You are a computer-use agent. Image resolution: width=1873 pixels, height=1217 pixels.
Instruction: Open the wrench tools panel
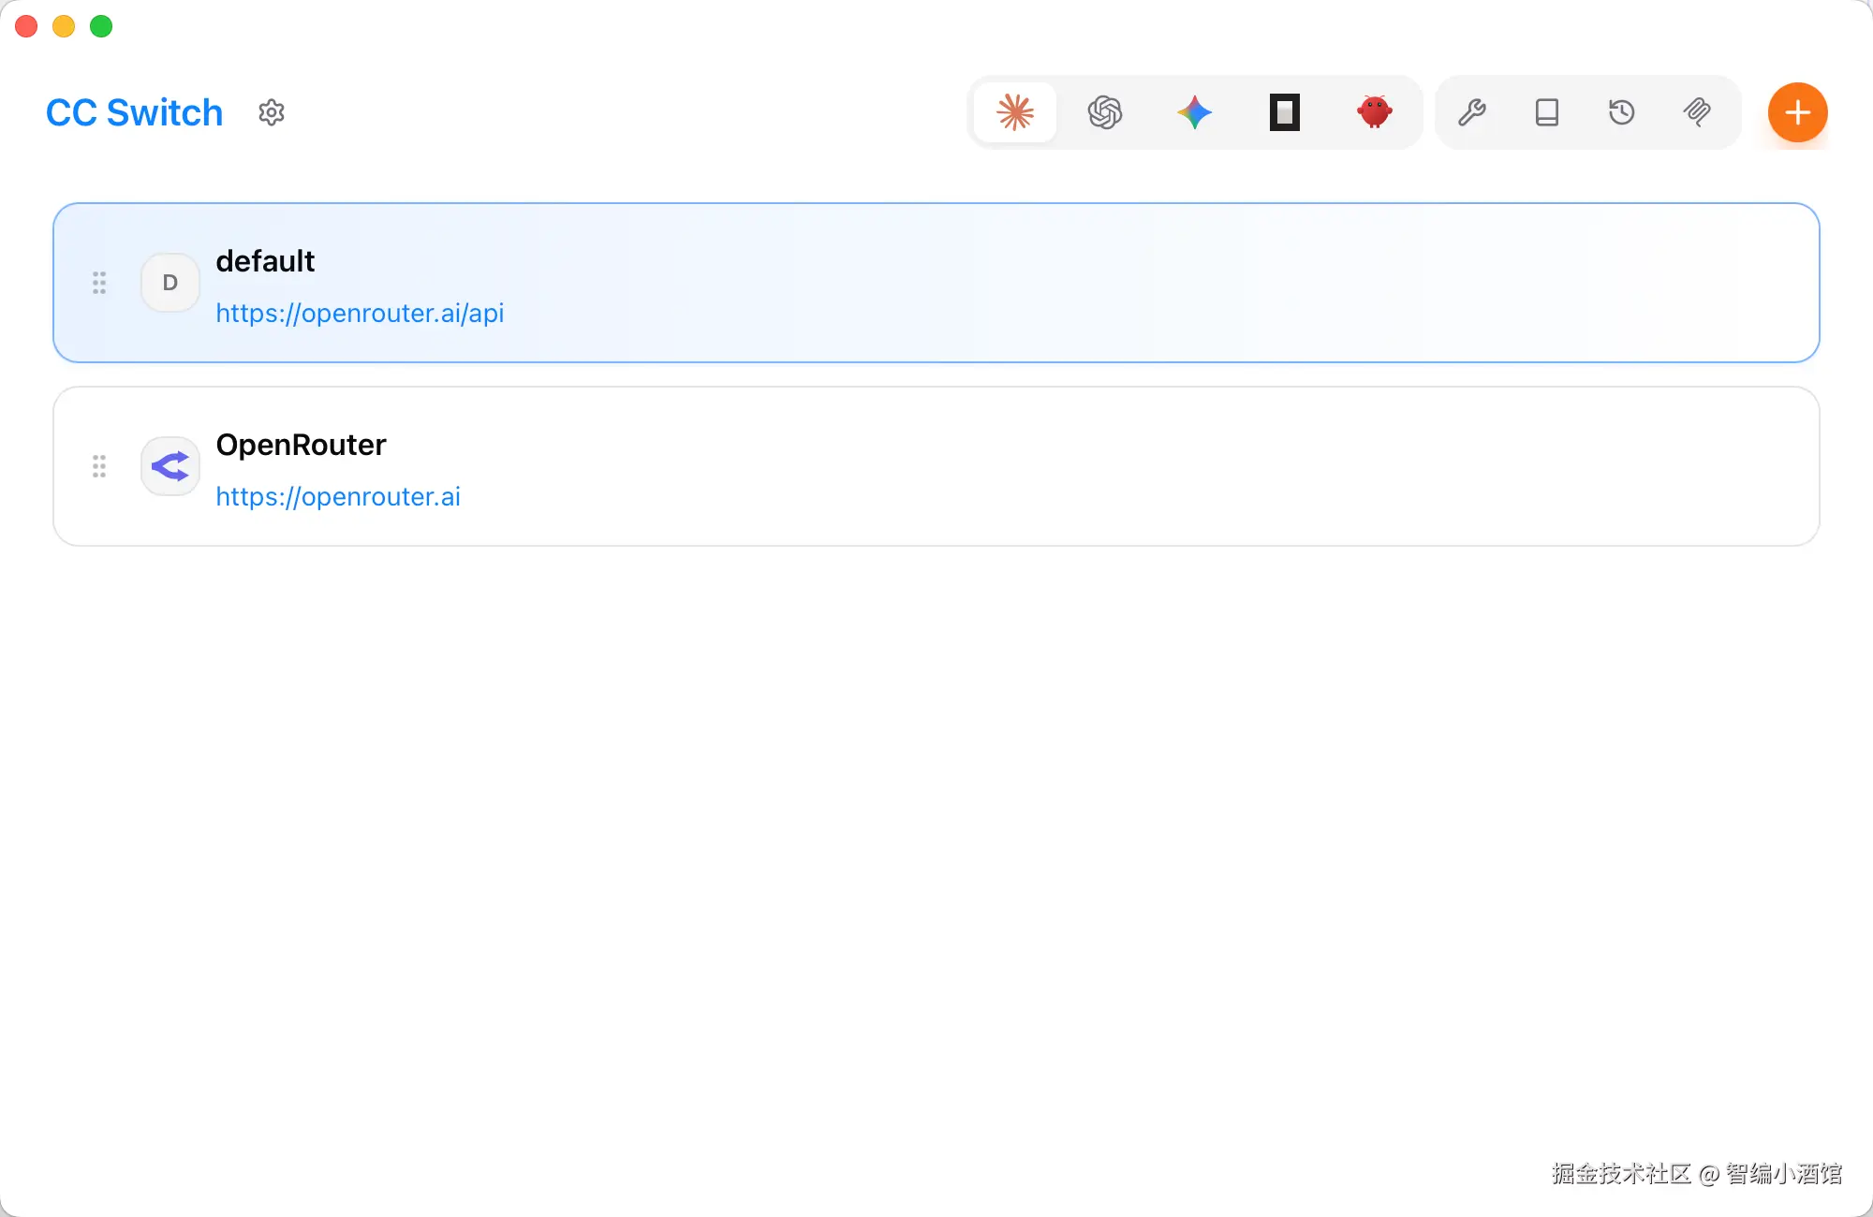coord(1472,112)
